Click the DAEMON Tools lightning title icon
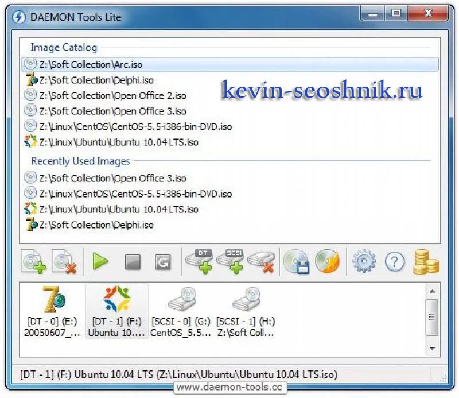The width and height of the screenshot is (459, 398). (x=19, y=17)
